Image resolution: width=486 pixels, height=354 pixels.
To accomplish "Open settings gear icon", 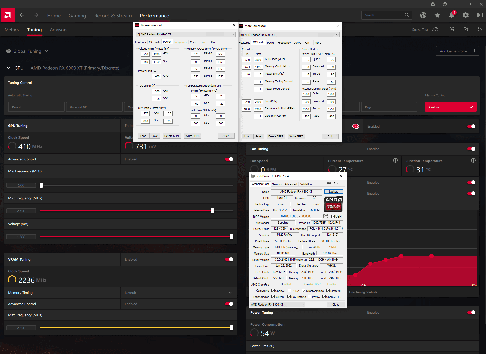I will [x=465, y=15].
